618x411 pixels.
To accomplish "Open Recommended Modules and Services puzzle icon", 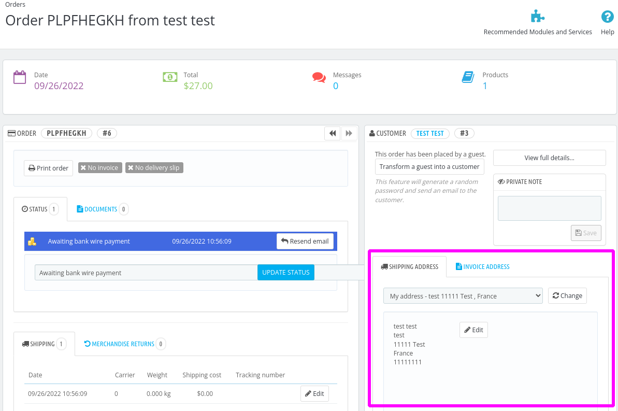I will [x=538, y=17].
